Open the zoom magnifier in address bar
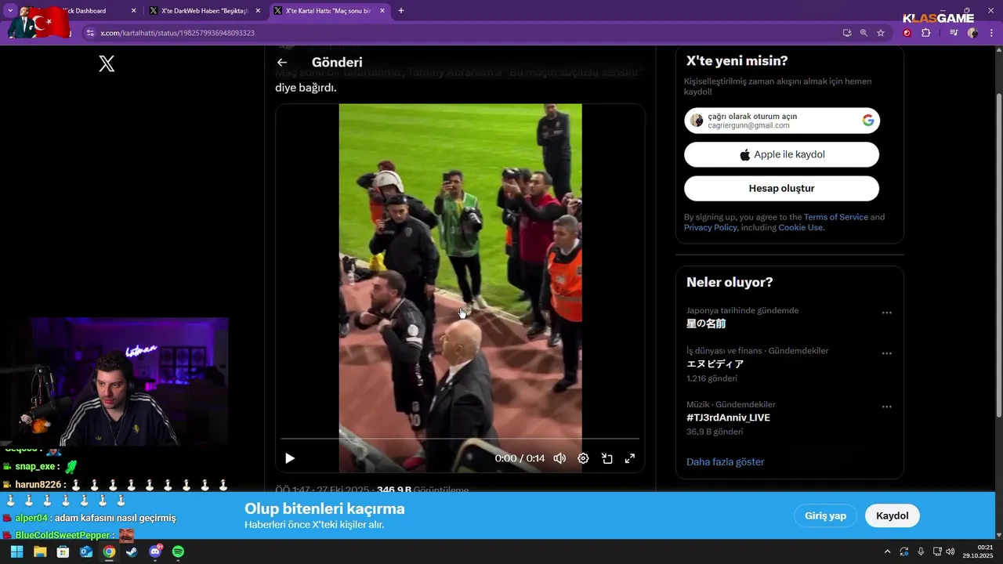The height and width of the screenshot is (564, 1003). click(864, 33)
